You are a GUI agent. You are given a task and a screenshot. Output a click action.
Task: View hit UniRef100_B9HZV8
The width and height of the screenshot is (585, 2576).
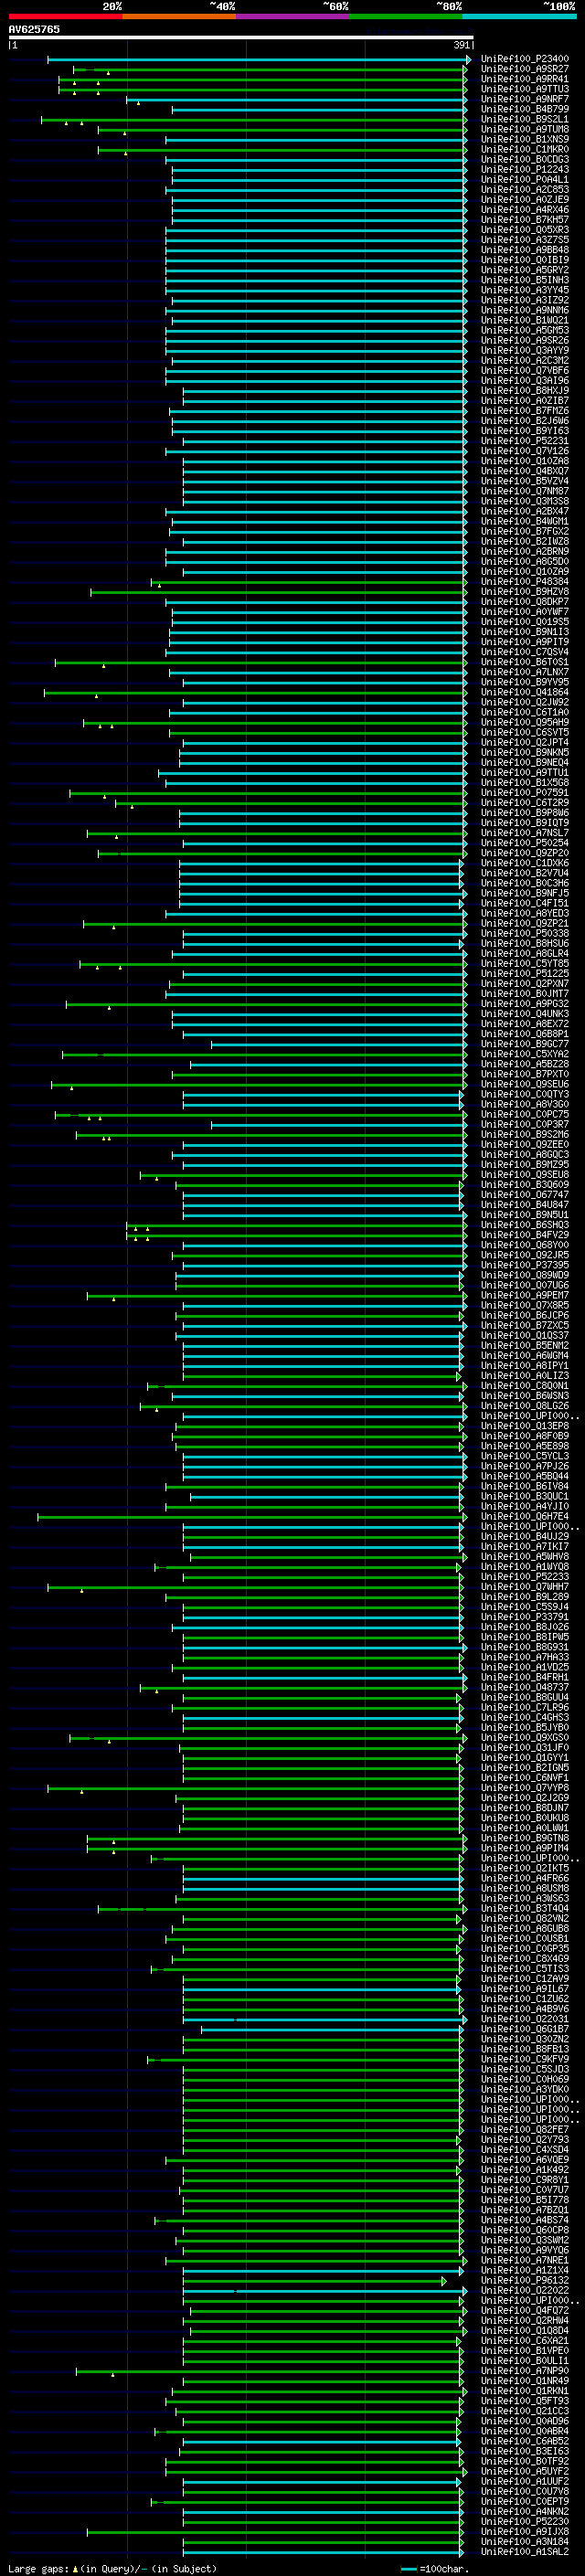tap(524, 592)
